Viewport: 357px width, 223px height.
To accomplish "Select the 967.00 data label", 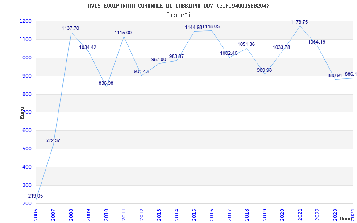I will [158, 59].
